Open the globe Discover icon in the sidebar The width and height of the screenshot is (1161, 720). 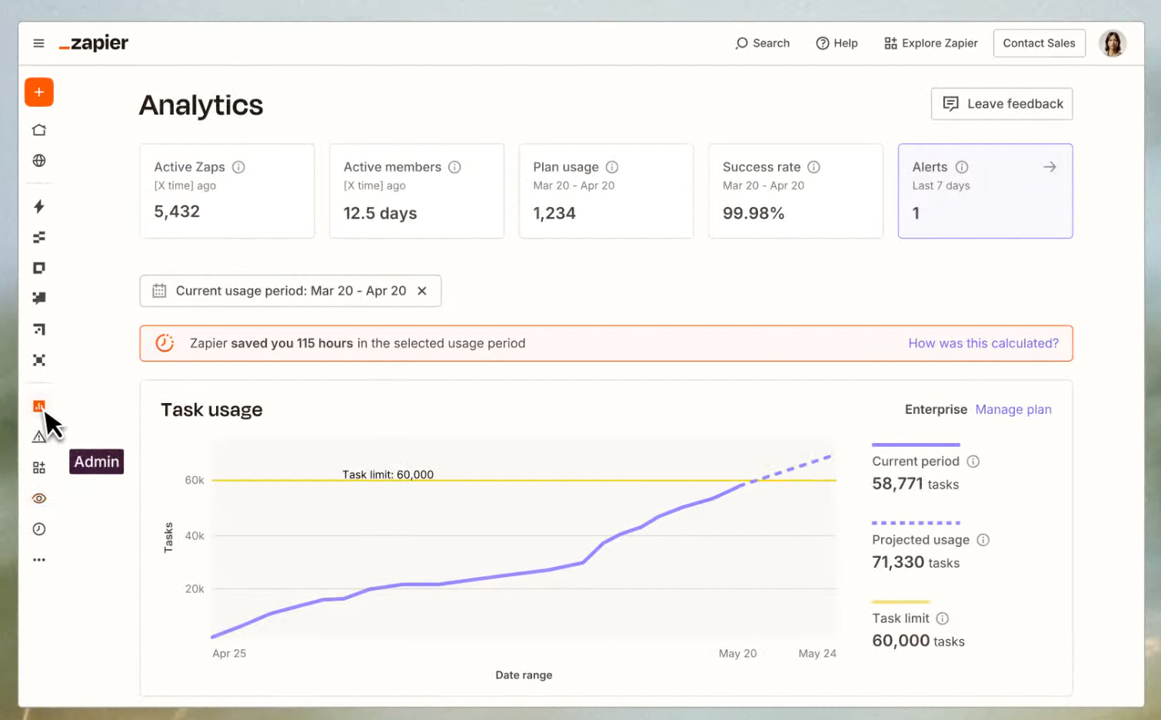tap(39, 161)
